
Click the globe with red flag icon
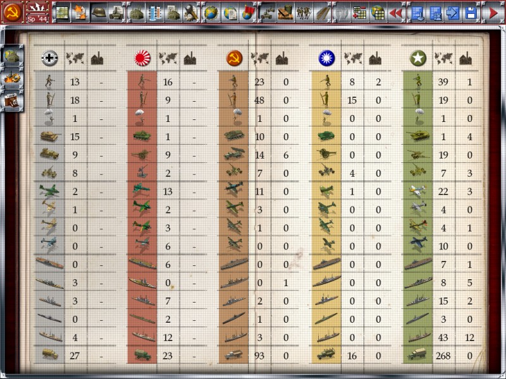pyautogui.click(x=248, y=13)
